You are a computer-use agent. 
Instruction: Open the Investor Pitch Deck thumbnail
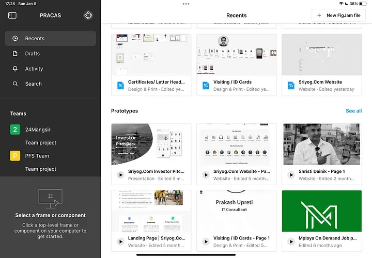click(151, 144)
